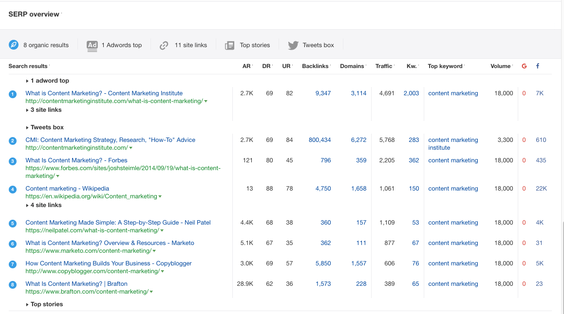Expand the 1 adword top row

pyautogui.click(x=48, y=80)
